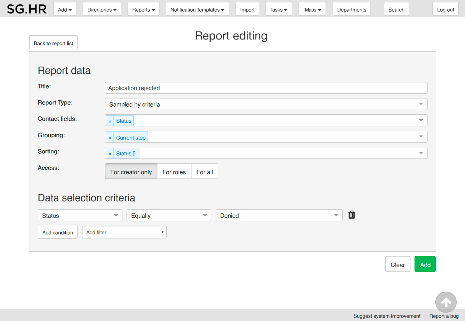Click the Title input field
The height and width of the screenshot is (321, 465).
point(266,88)
